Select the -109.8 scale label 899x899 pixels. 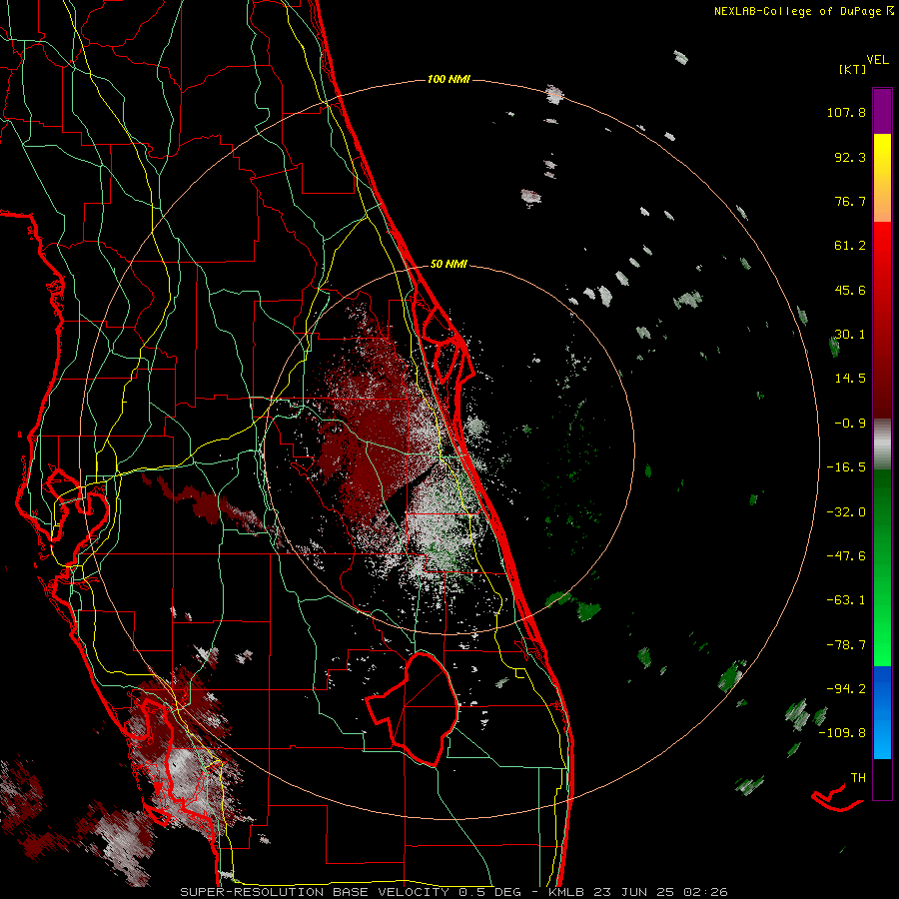tap(842, 733)
